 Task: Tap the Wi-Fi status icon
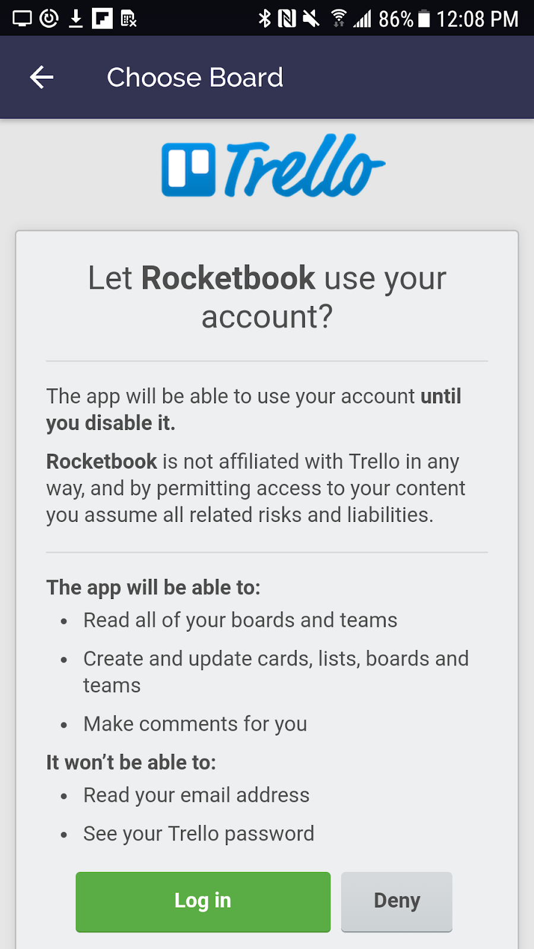tap(339, 18)
